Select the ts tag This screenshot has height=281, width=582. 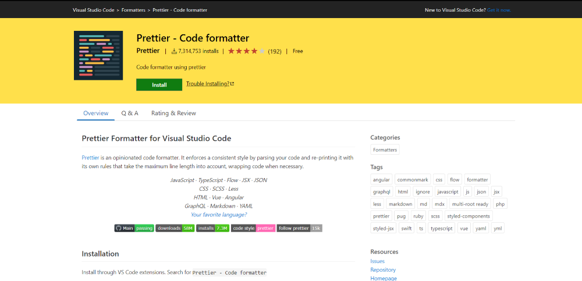click(x=421, y=228)
